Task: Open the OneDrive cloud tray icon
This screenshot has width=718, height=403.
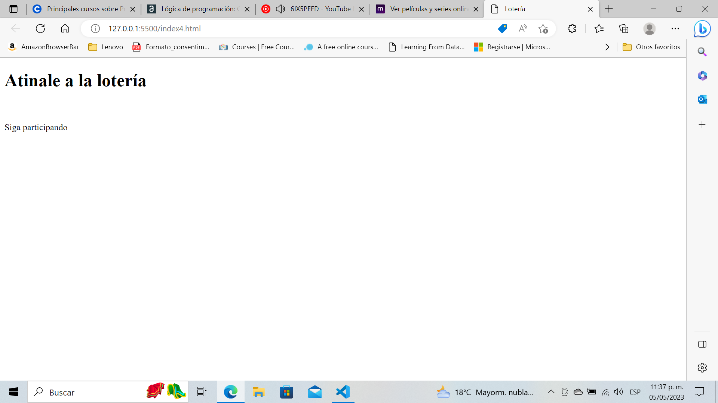Action: pos(578,392)
